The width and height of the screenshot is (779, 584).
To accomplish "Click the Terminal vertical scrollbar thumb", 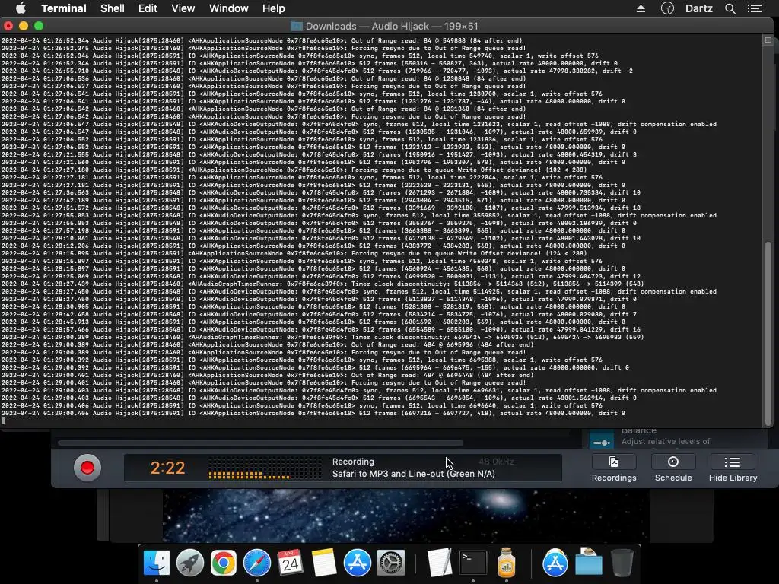I will click(768, 333).
